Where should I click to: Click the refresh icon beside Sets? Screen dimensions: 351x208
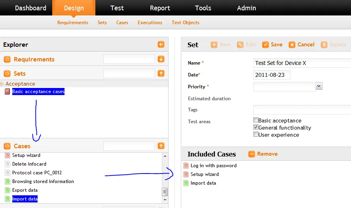[7, 74]
